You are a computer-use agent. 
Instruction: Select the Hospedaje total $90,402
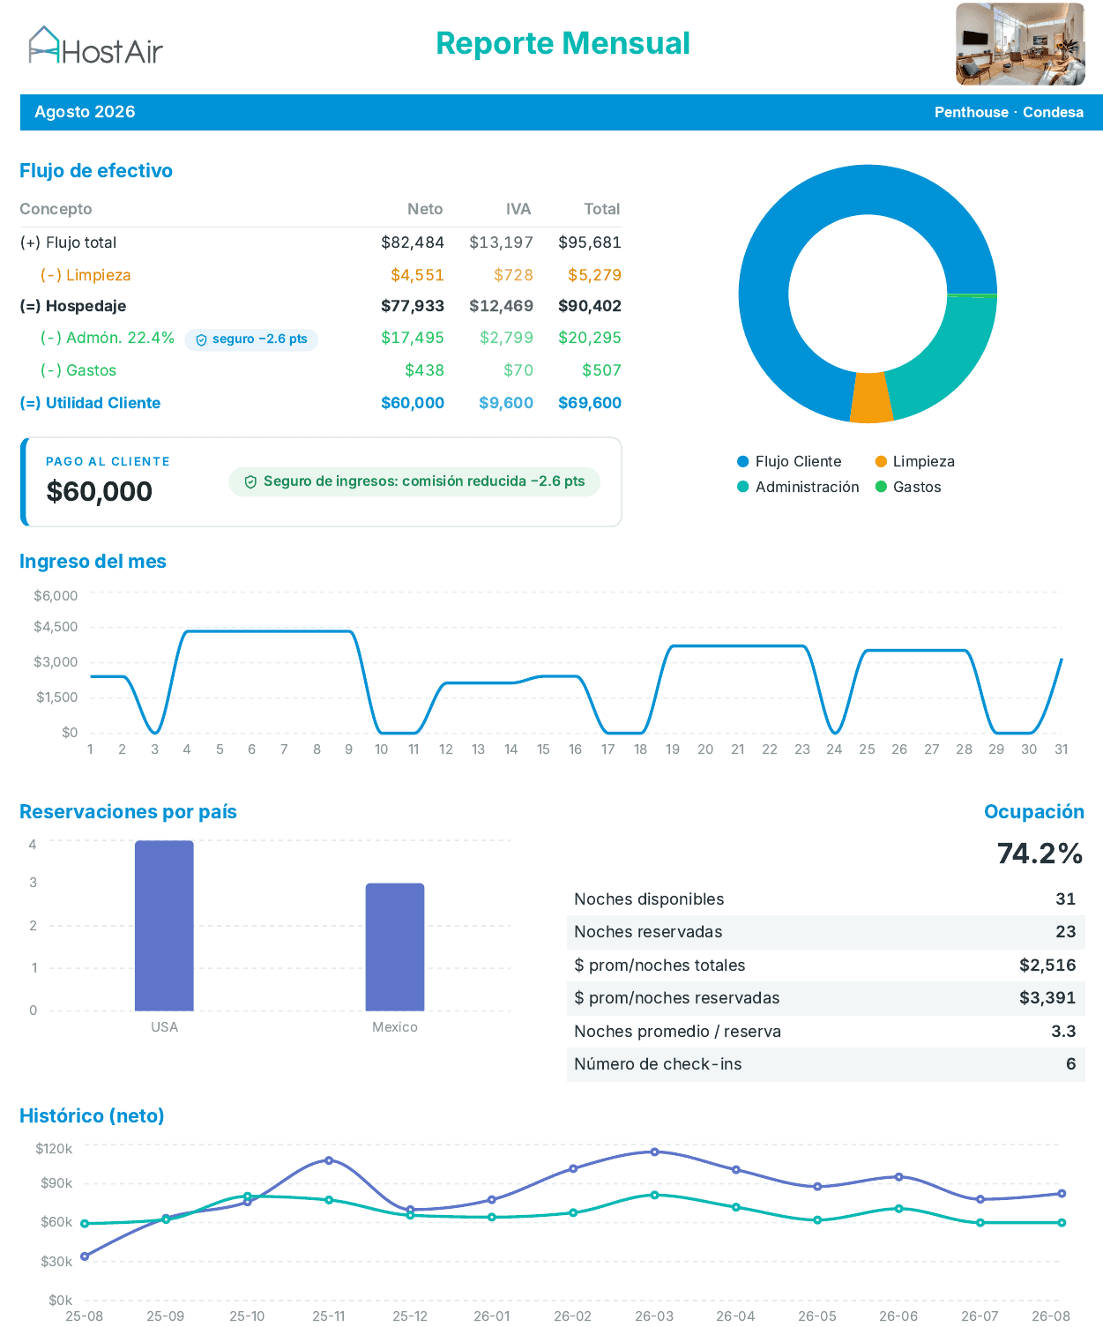(590, 306)
